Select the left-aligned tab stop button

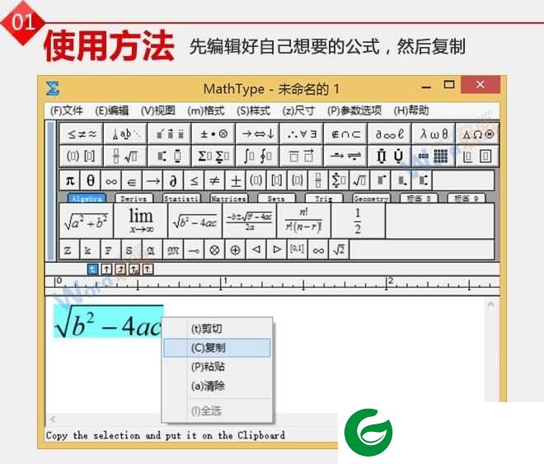click(92, 269)
